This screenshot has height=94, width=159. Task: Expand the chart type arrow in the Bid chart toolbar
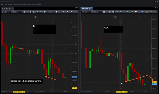click(27, 12)
